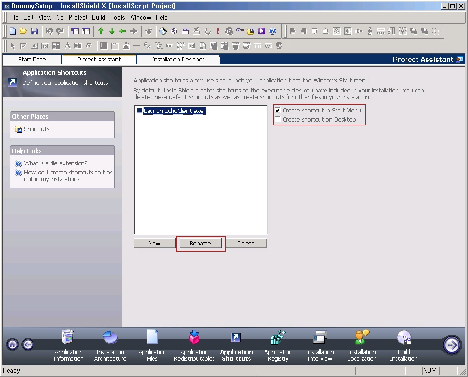This screenshot has width=468, height=377.
Task: Go to Application Redistributables step
Action: tap(194, 346)
